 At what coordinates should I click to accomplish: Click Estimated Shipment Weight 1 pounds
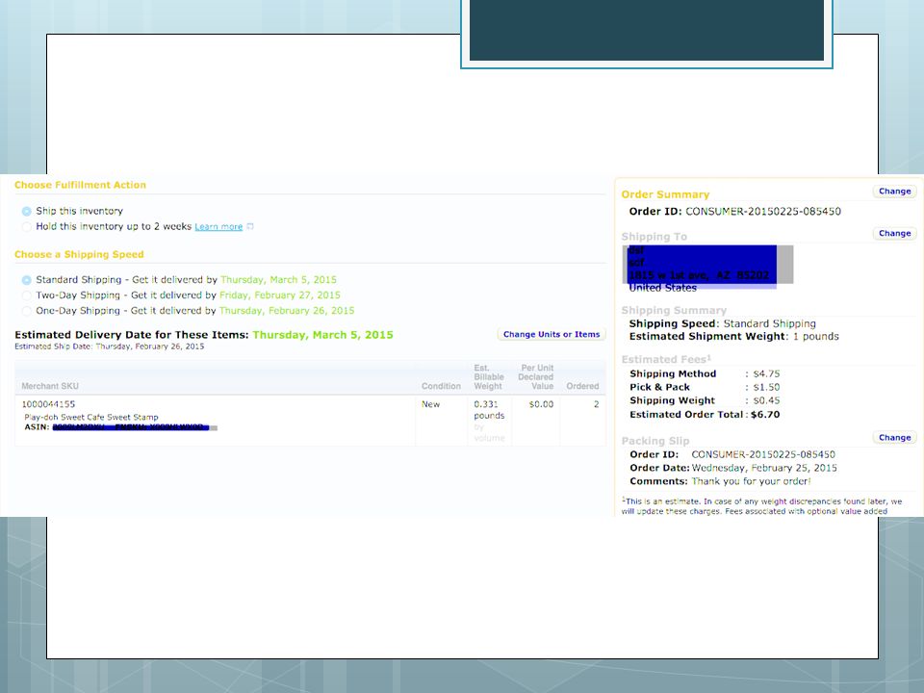tap(733, 337)
